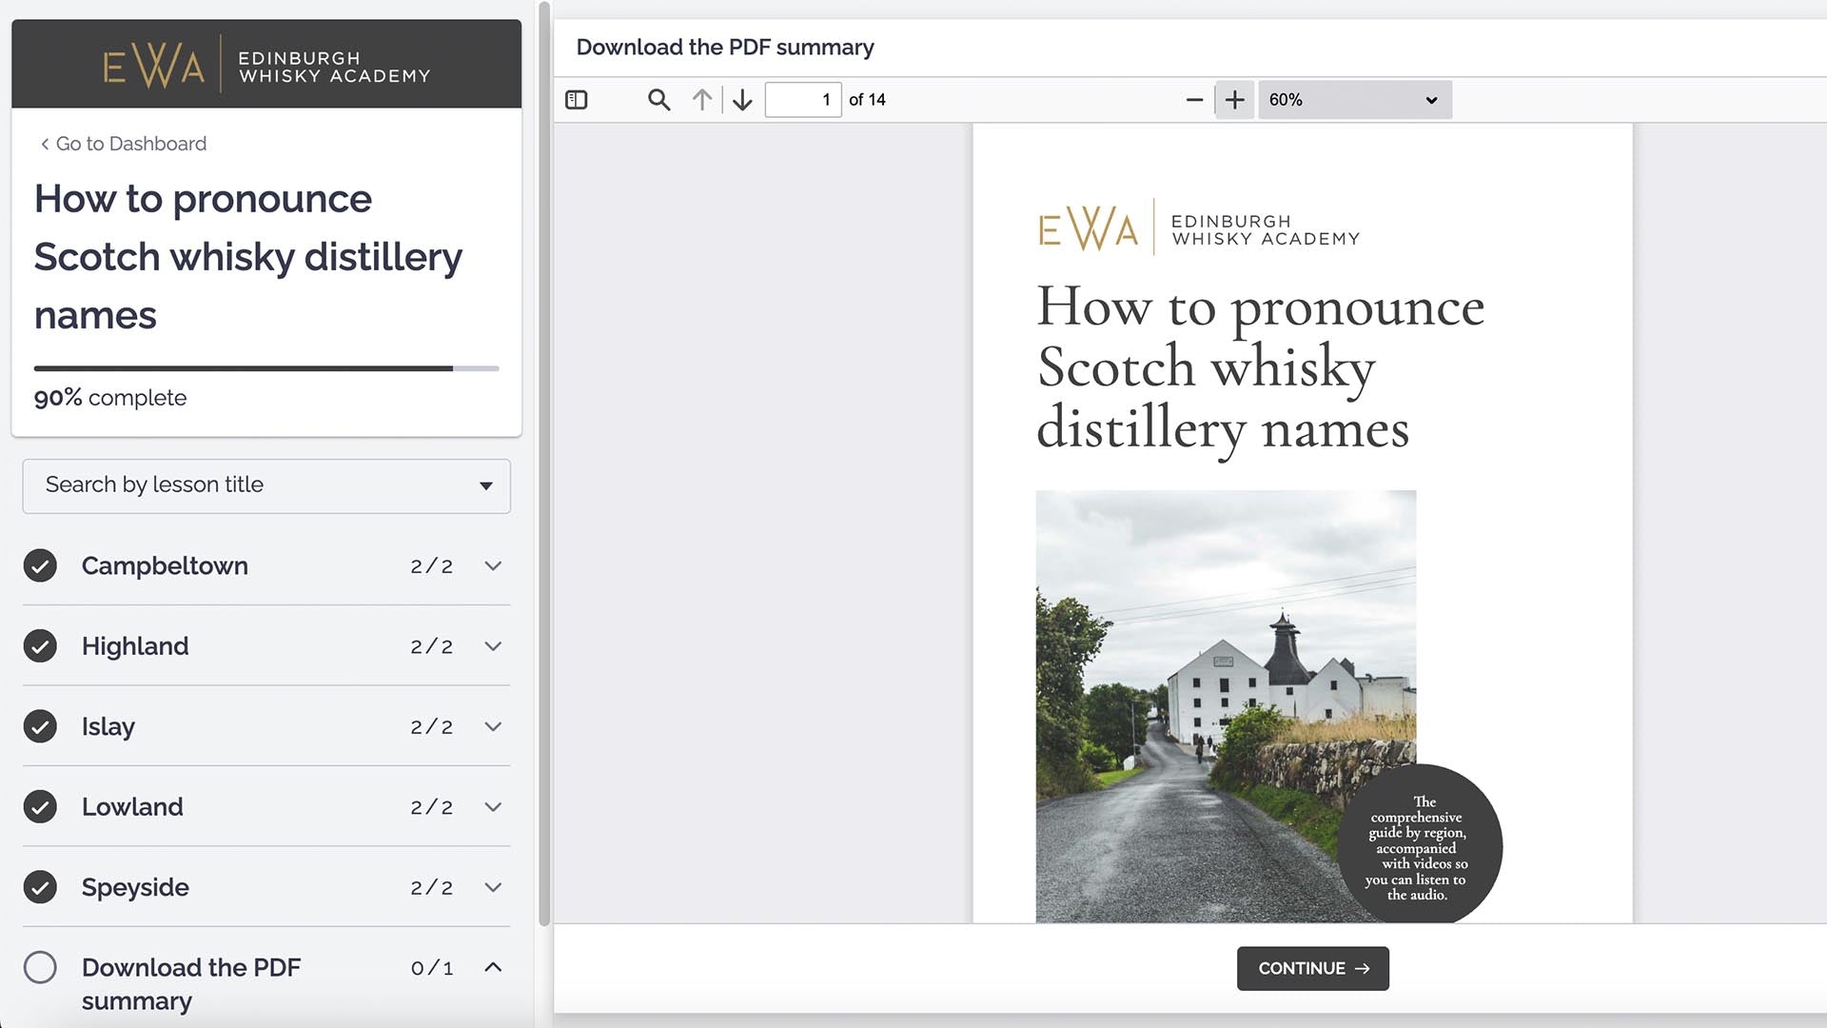Image resolution: width=1827 pixels, height=1028 pixels.
Task: Collapse the Download the PDF summary section
Action: pos(493,967)
